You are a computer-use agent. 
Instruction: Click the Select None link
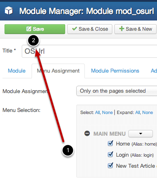[x=107, y=112]
